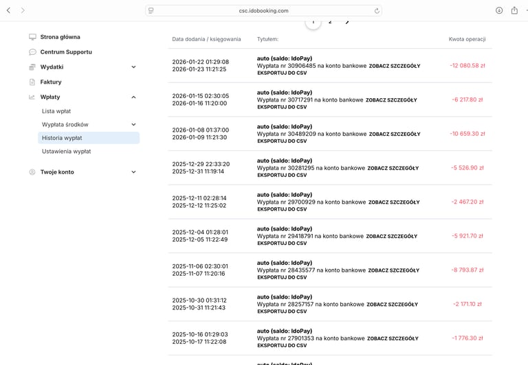Click Zobacz szczegóły for withdrawal 30906485
528x365 pixels.
(x=395, y=66)
